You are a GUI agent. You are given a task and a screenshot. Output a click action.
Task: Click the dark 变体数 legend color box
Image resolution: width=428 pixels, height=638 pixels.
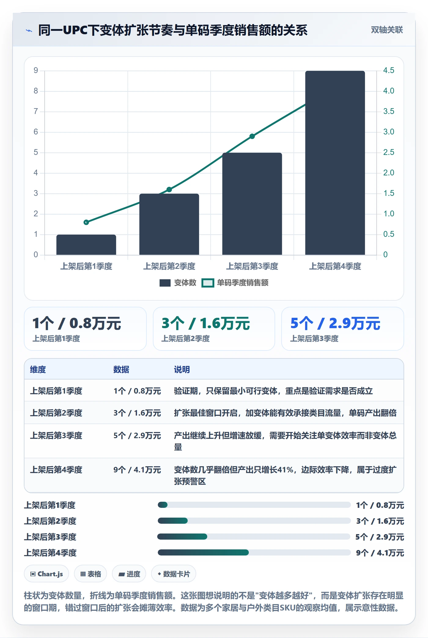[165, 283]
